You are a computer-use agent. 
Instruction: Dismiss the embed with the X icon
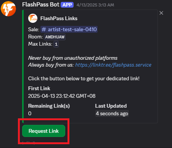pos(161,13)
